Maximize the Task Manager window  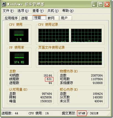click(101, 4)
